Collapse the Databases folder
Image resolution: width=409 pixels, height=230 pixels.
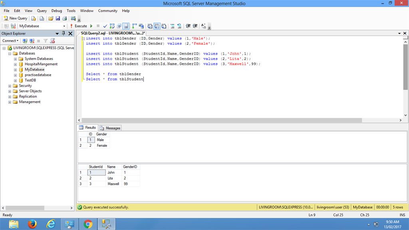[10, 54]
